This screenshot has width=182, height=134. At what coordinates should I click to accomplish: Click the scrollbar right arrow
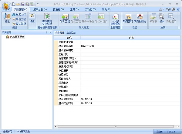point(178,127)
